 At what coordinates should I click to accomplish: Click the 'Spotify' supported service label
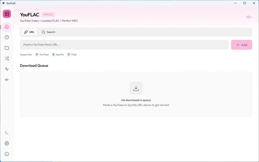tap(60, 55)
